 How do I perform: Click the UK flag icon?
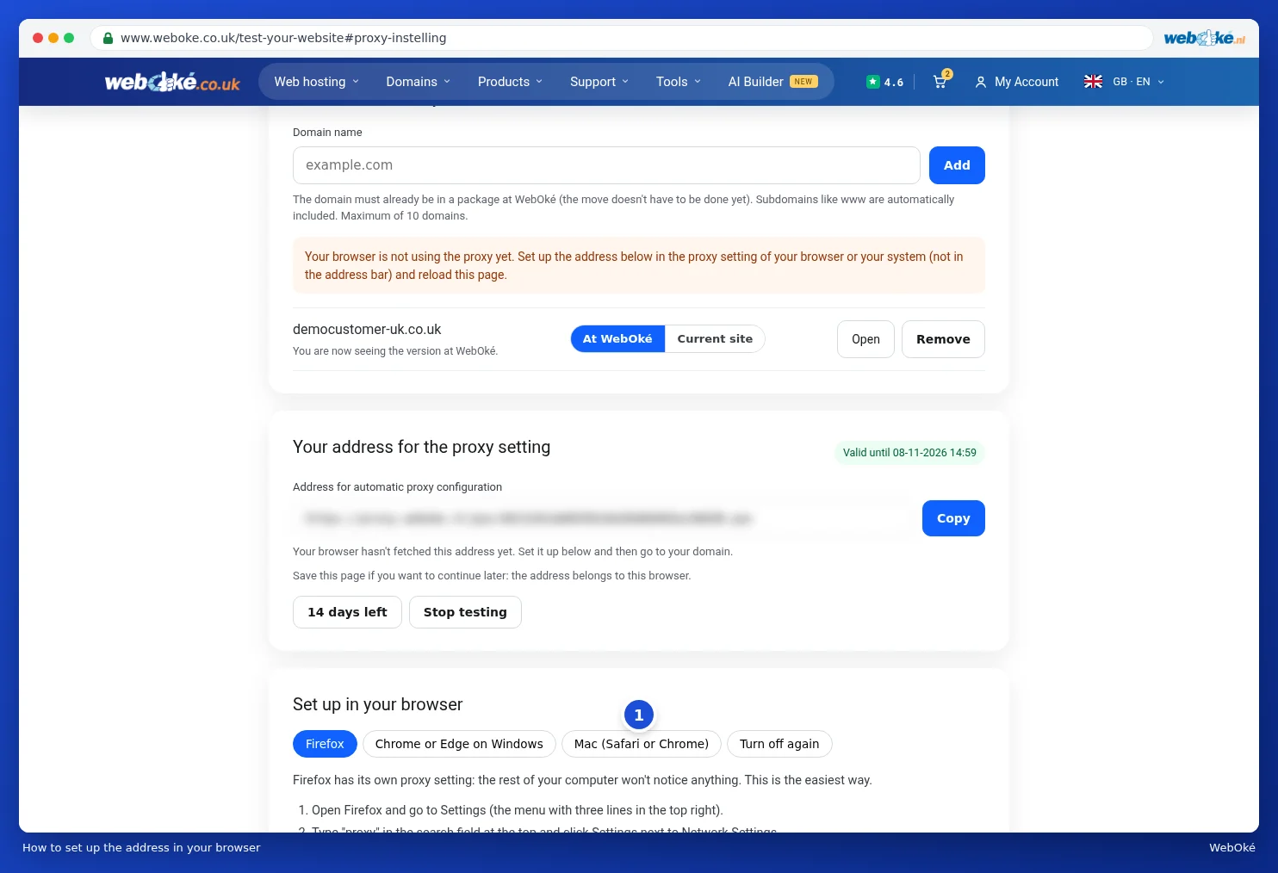pos(1093,82)
